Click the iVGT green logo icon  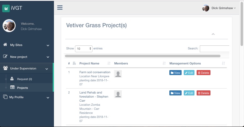(6, 8)
